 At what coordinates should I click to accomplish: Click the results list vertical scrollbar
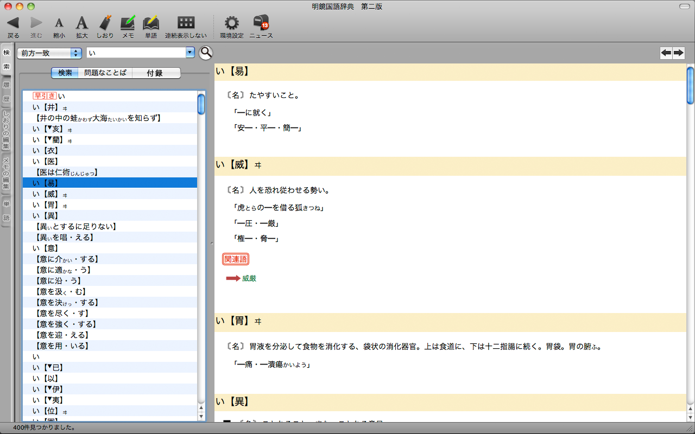pyautogui.click(x=201, y=244)
